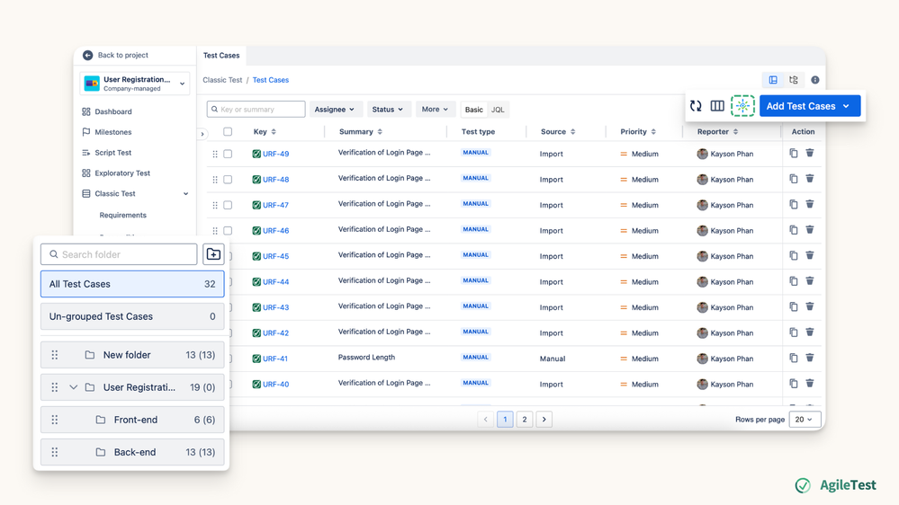
Task: Check the checkbox for URF-46
Action: coord(228,231)
